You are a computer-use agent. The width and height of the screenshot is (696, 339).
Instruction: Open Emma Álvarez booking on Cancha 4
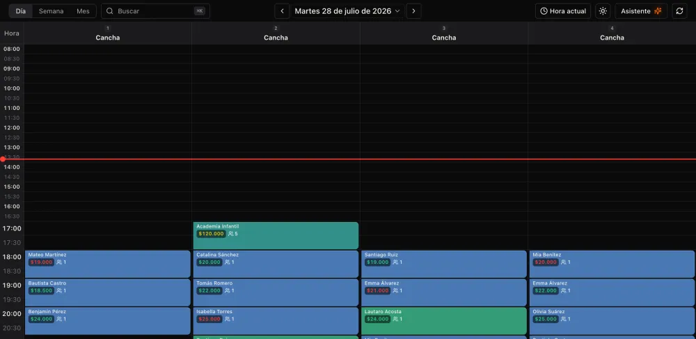[x=612, y=292]
